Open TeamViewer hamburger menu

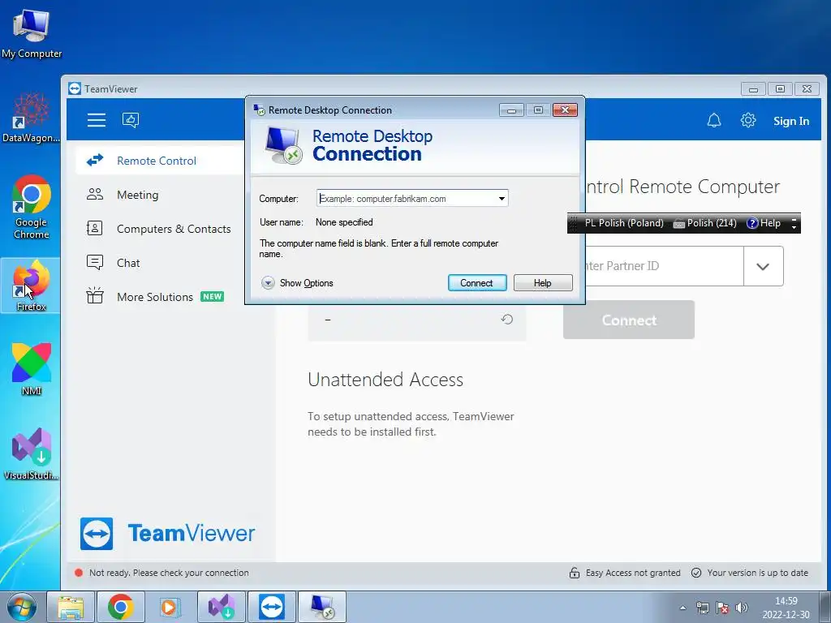point(97,120)
